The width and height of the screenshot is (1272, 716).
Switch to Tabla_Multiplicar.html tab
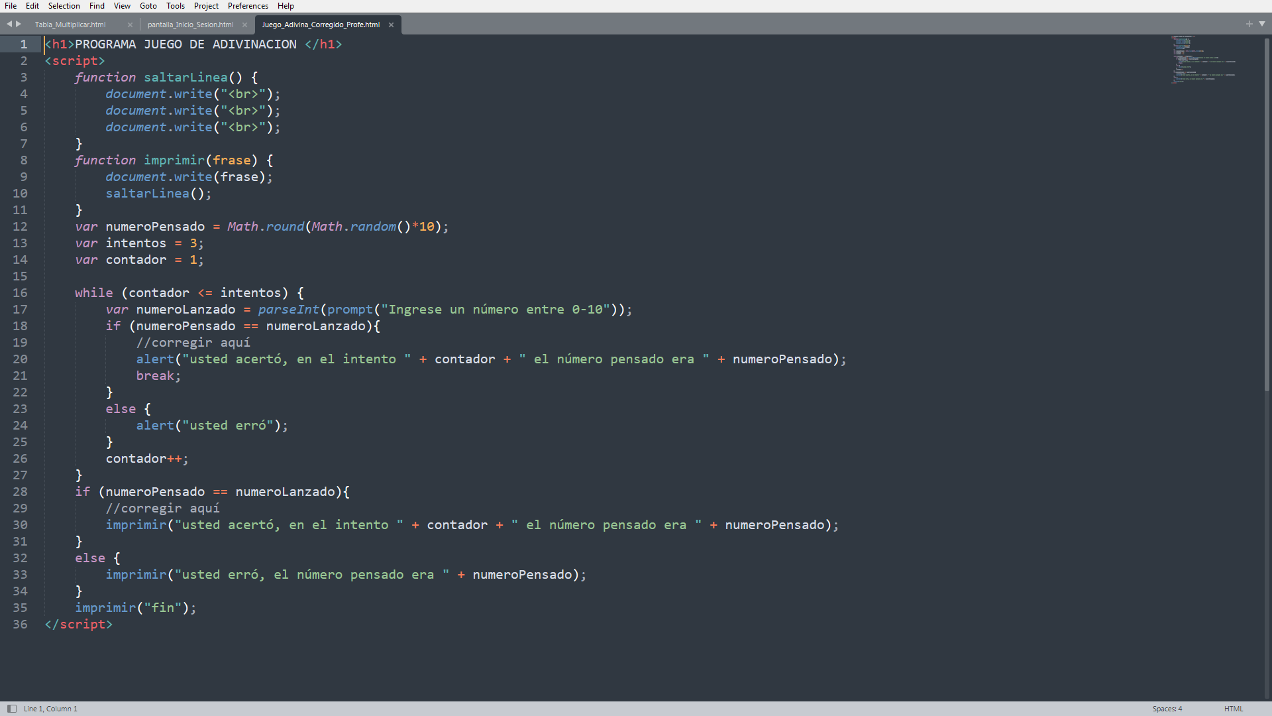[x=70, y=25]
